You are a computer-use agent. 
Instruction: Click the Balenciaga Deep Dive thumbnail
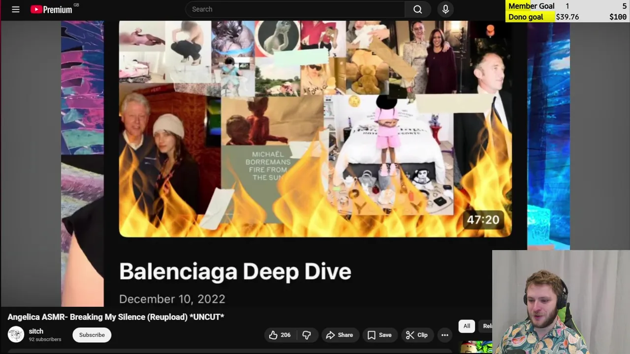coord(315,129)
